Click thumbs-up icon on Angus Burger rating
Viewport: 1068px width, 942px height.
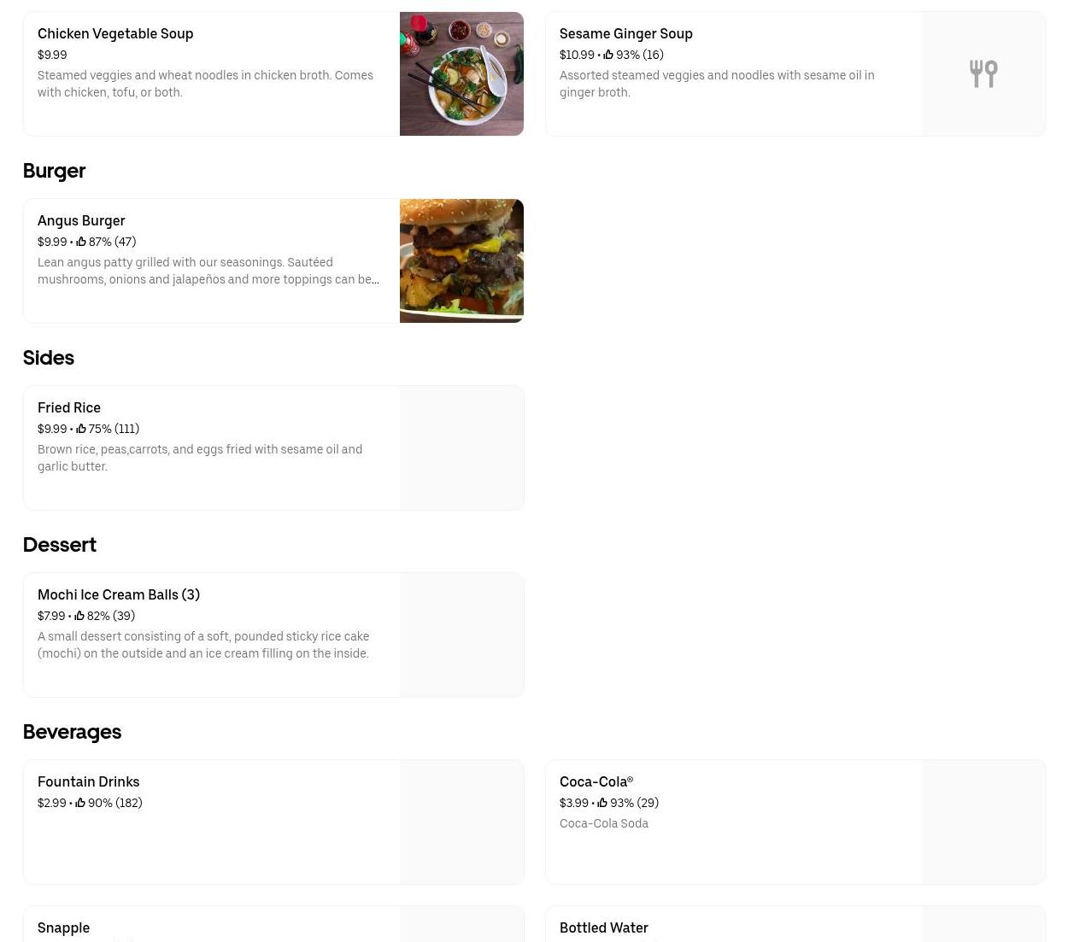point(81,242)
